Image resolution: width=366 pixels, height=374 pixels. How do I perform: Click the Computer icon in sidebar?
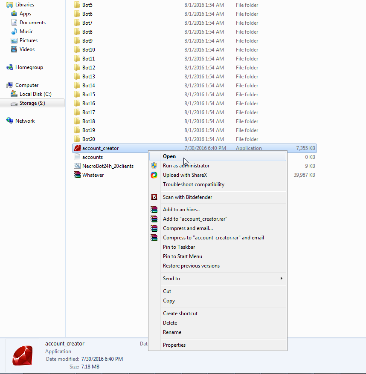point(10,85)
